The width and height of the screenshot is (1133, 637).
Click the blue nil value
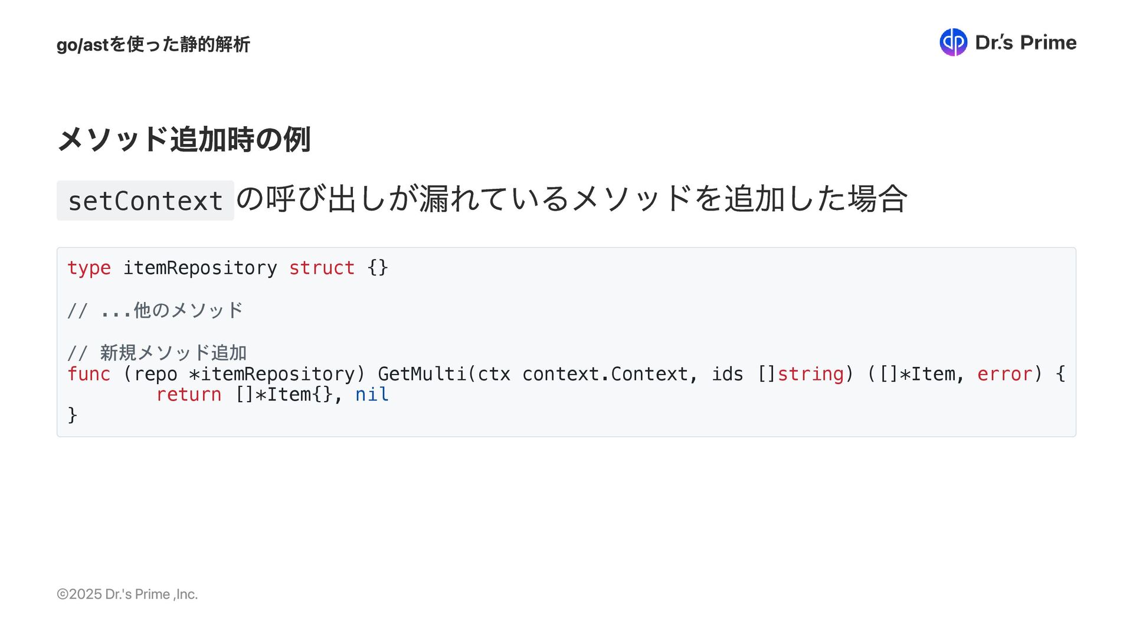372,395
